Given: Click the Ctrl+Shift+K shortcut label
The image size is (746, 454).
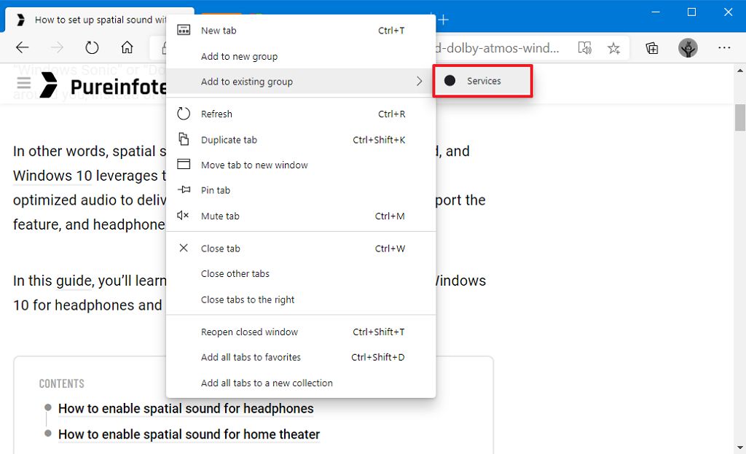Looking at the screenshot, I should pos(379,139).
